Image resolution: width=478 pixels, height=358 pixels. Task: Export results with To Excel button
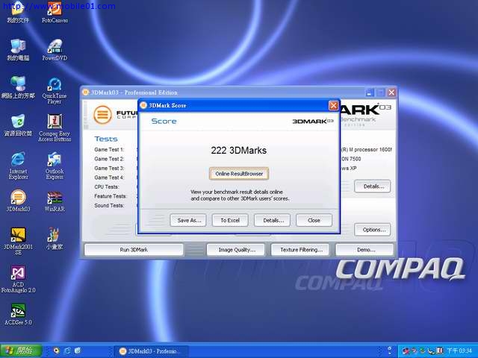click(230, 220)
